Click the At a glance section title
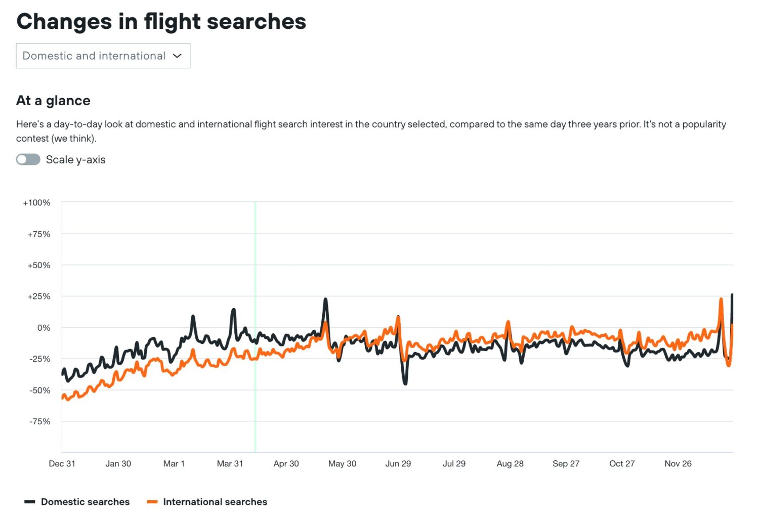 point(53,100)
